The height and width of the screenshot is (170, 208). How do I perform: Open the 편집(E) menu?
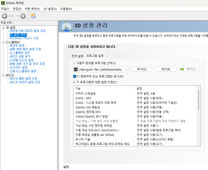click(x=17, y=9)
